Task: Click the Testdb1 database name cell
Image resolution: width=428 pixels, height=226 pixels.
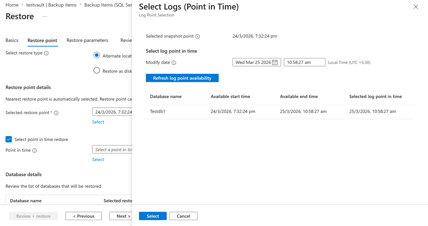Action: click(x=158, y=111)
